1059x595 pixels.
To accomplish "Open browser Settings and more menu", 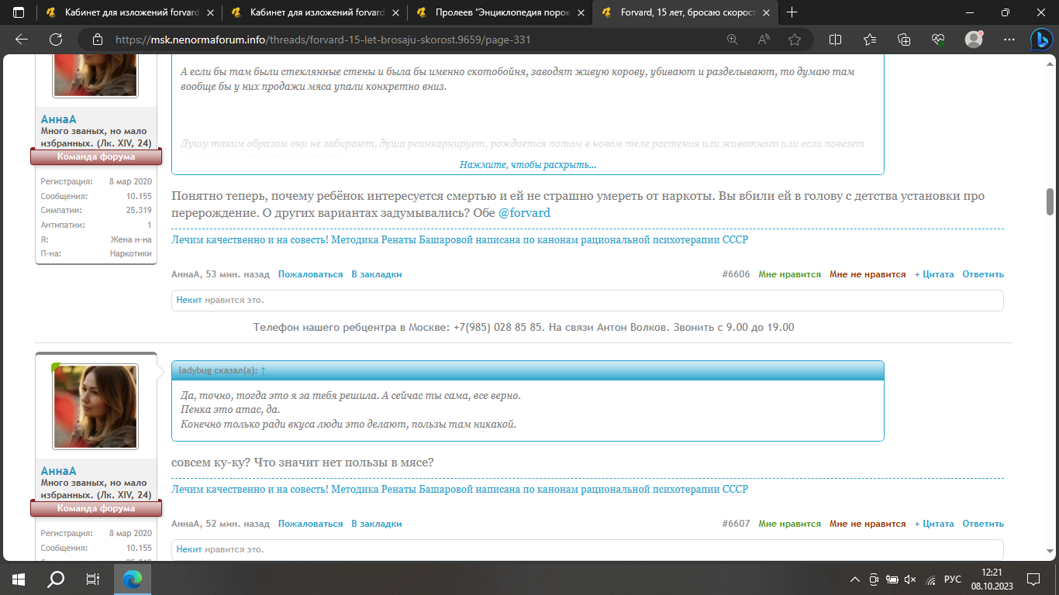I will tap(1009, 40).
